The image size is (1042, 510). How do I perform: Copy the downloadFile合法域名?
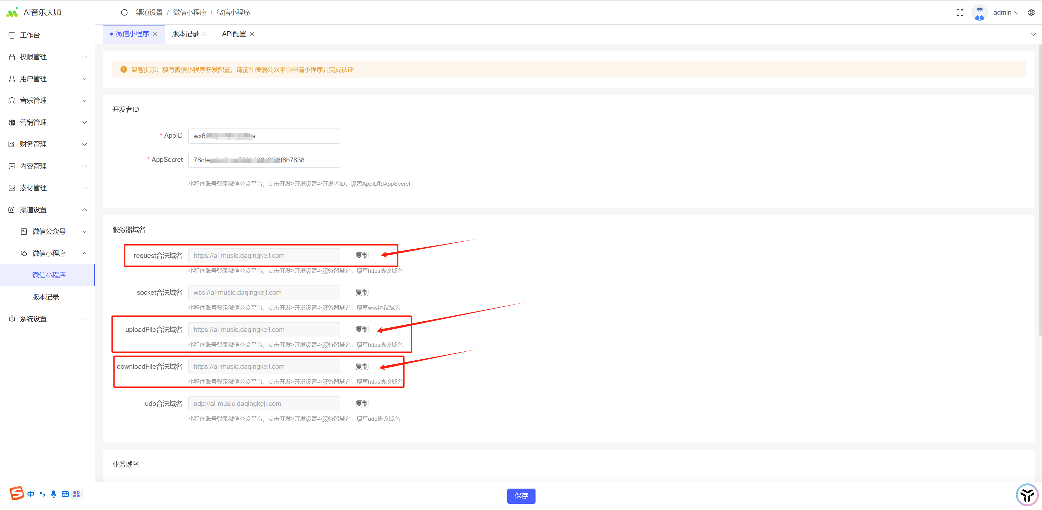(x=362, y=367)
